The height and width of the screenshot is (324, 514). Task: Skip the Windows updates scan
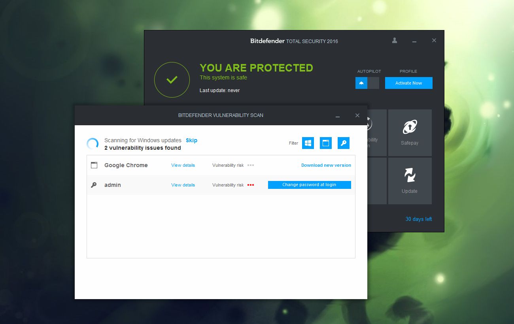[191, 140]
